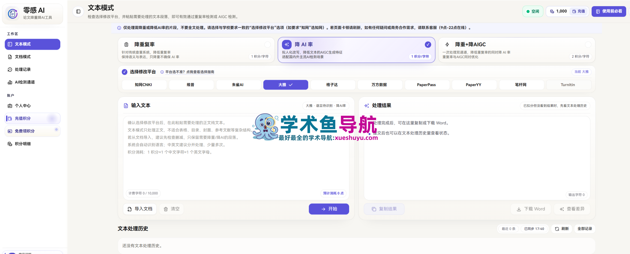Click the 处理记录 history icon
Image resolution: width=630 pixels, height=254 pixels.
pyautogui.click(x=10, y=70)
